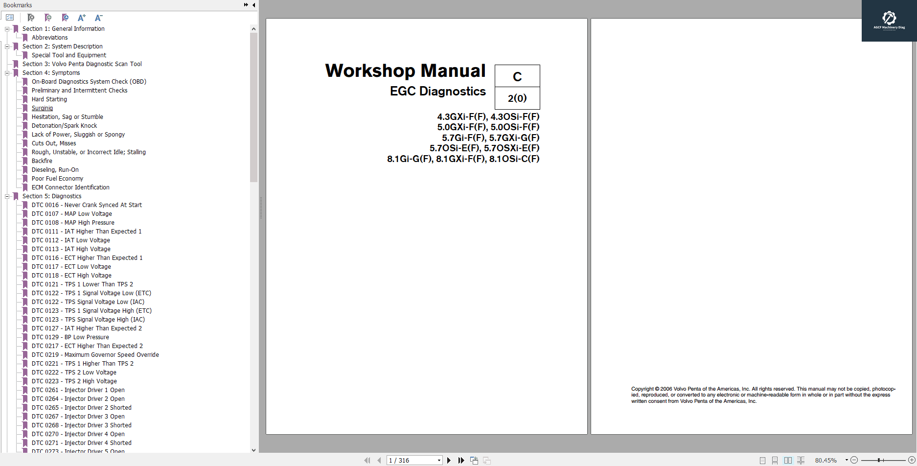Click the previous view arrow icon
The height and width of the screenshot is (466, 917).
(x=474, y=460)
